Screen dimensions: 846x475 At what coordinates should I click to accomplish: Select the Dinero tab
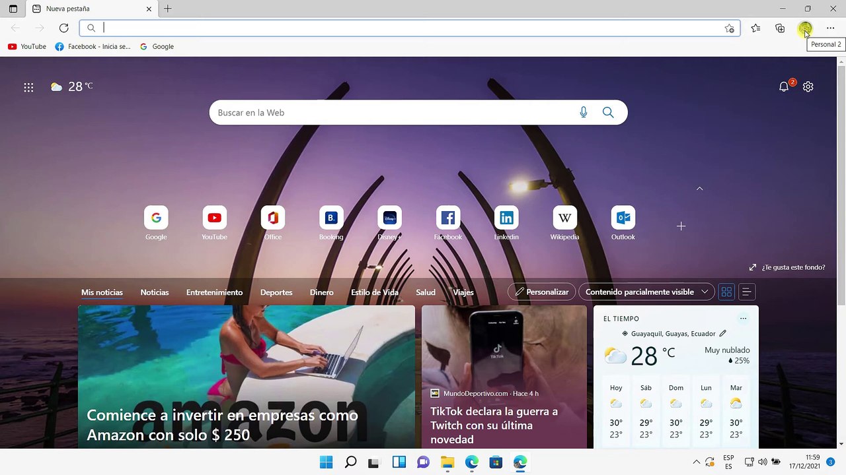[322, 292]
